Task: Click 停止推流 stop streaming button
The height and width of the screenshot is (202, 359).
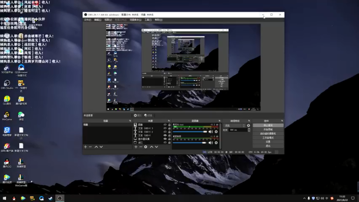Action: pos(268,126)
